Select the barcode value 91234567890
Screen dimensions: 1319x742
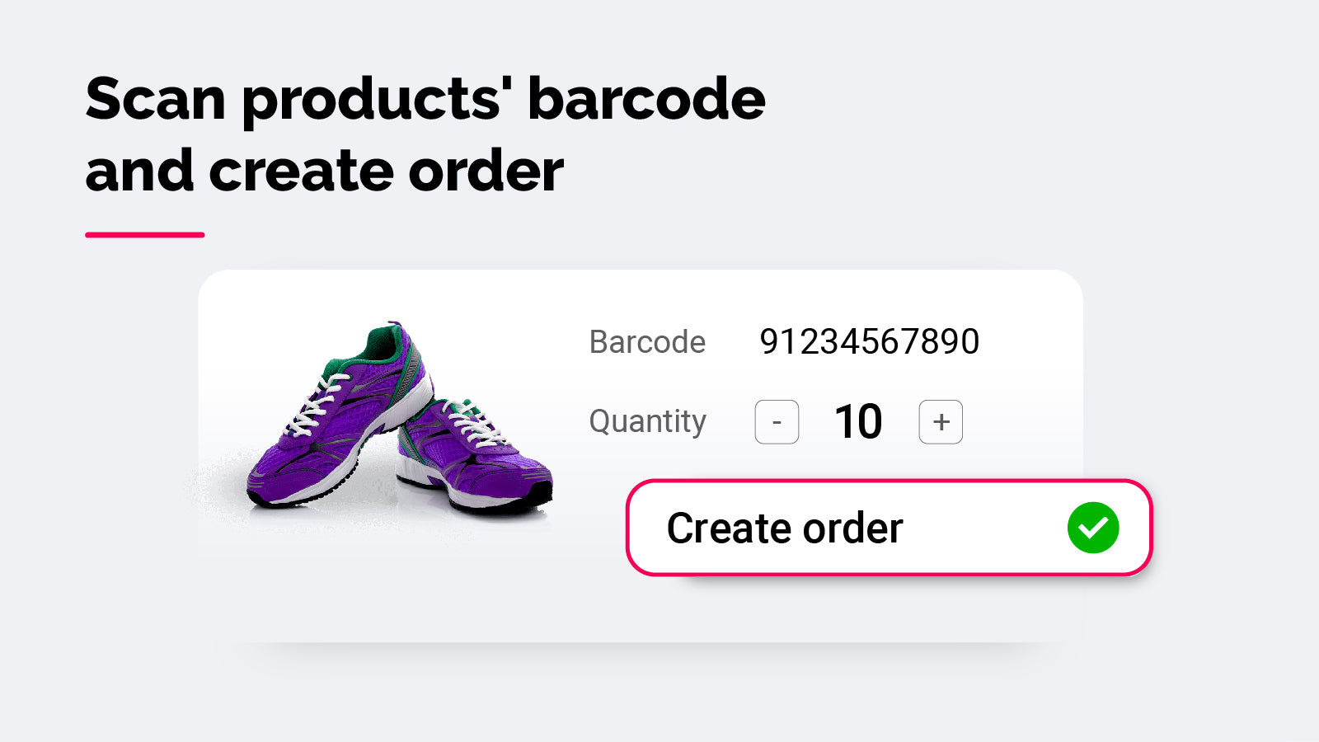[x=870, y=340]
